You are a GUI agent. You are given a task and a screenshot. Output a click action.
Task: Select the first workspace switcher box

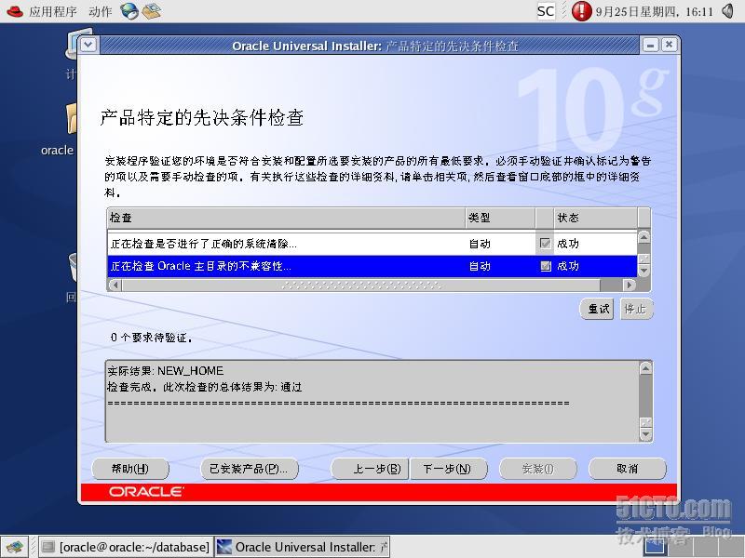(656, 547)
